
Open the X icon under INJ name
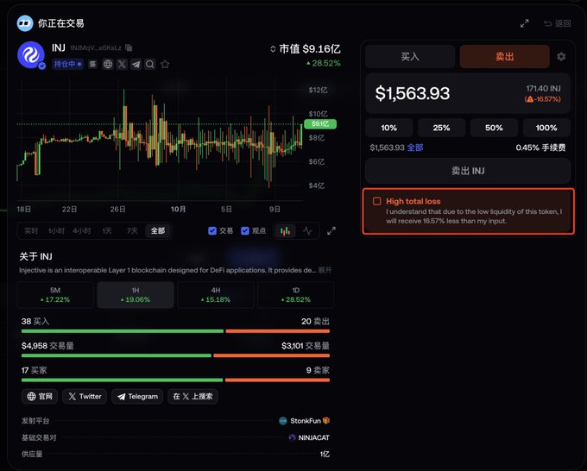(x=122, y=65)
